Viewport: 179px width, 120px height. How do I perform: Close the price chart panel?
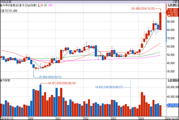(x=176, y=5)
